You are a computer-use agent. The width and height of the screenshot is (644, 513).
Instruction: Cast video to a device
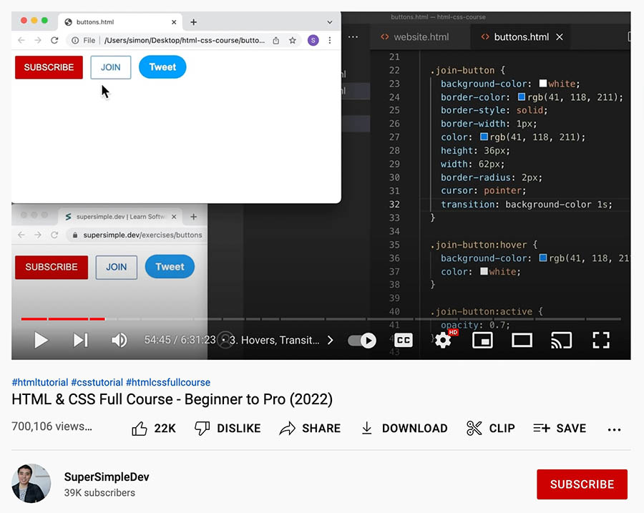[x=561, y=340]
